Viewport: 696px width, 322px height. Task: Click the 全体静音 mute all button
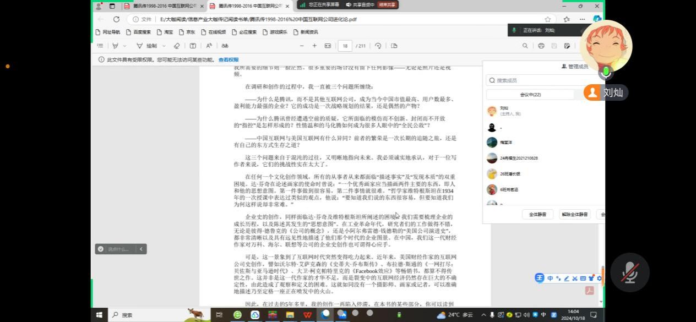point(537,214)
